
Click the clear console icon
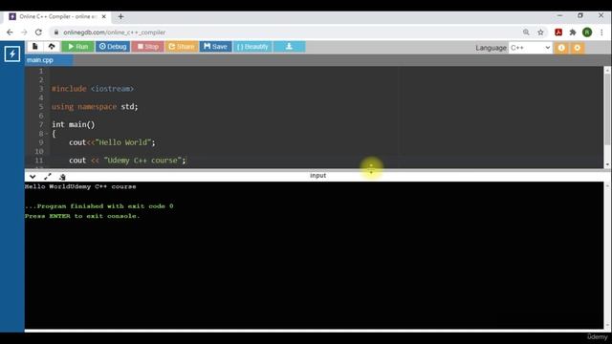62,177
